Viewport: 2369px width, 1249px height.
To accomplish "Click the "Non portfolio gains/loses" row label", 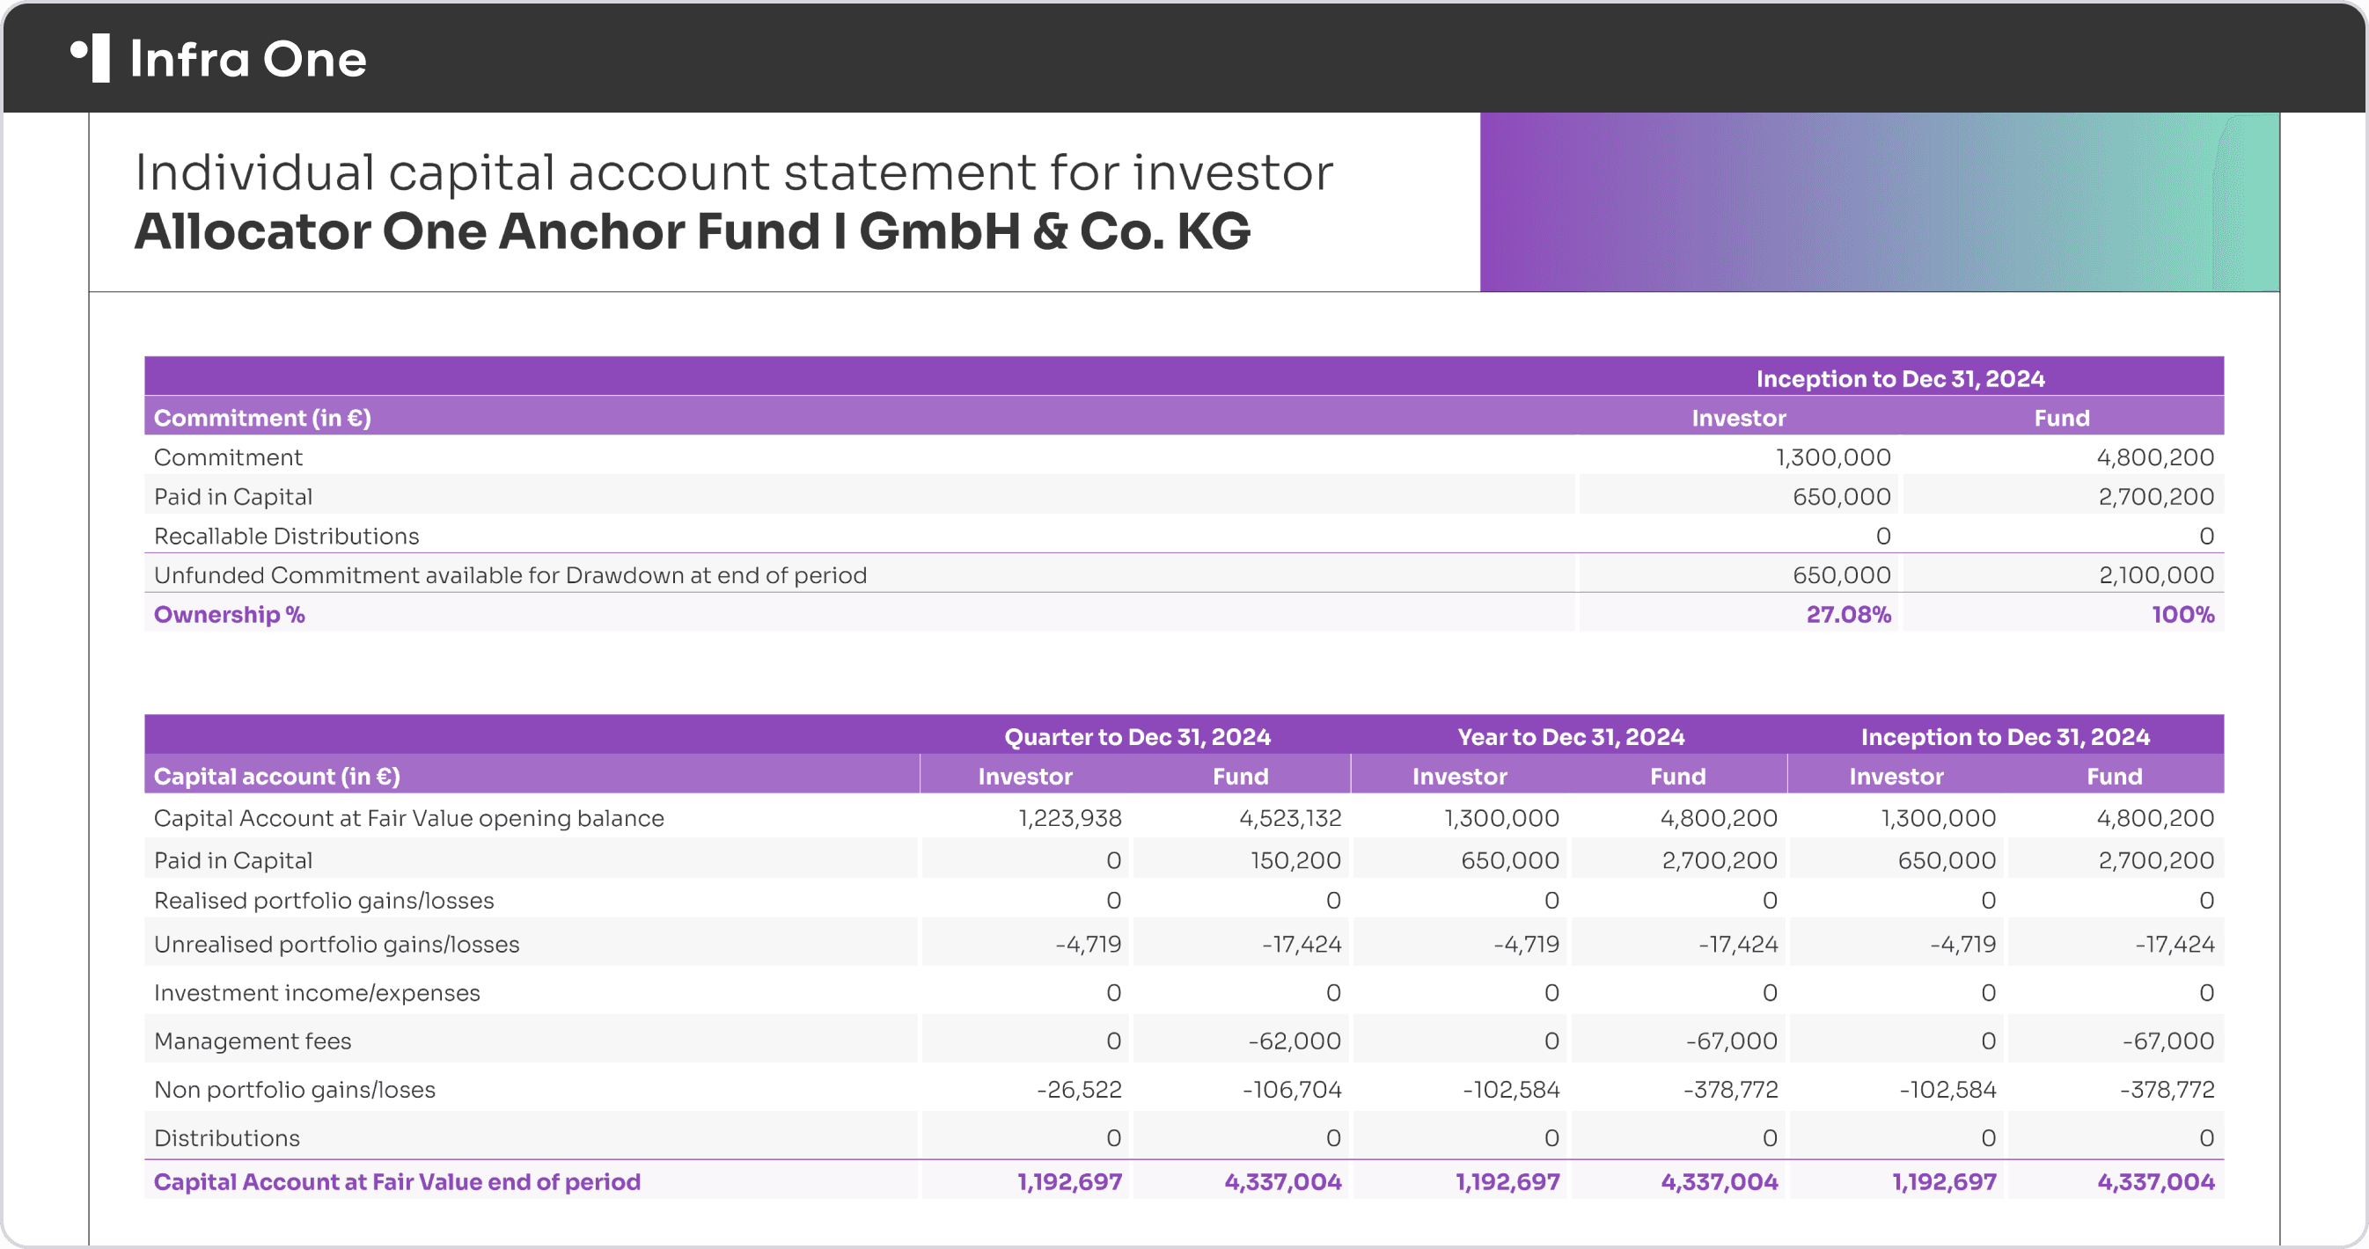I will click(x=294, y=1090).
